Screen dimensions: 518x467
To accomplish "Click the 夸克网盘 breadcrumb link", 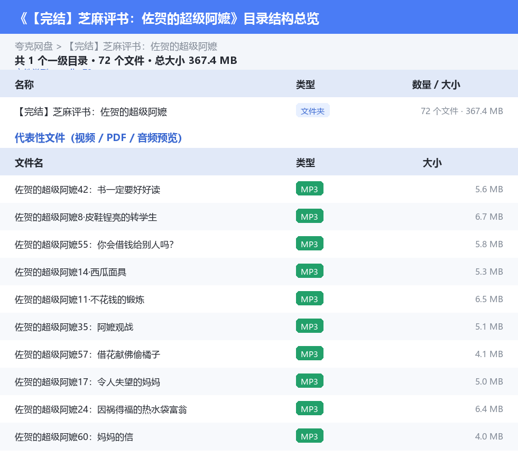I will tap(34, 46).
